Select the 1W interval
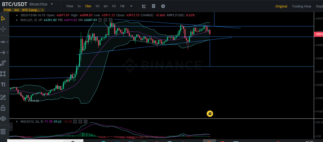The image size is (323, 142). pyautogui.click(x=122, y=6)
